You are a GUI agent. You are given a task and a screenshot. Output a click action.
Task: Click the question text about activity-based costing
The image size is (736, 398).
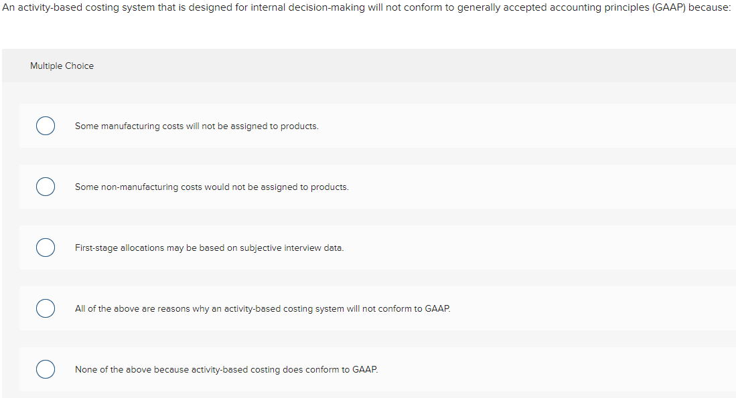point(368,7)
